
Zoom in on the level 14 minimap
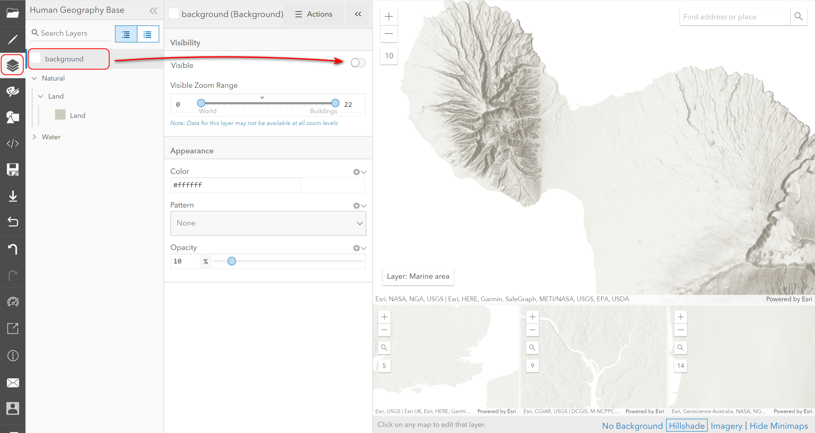[680, 317]
